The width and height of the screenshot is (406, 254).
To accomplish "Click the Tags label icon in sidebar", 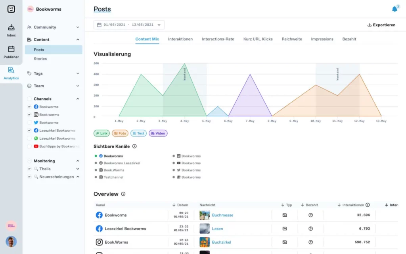I will coord(29,73).
